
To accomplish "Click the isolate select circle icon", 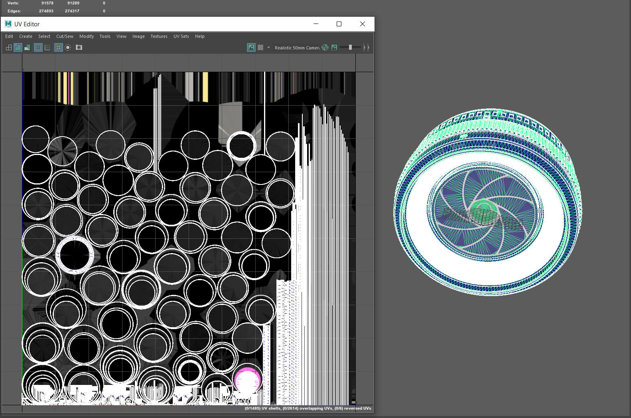I will point(68,47).
